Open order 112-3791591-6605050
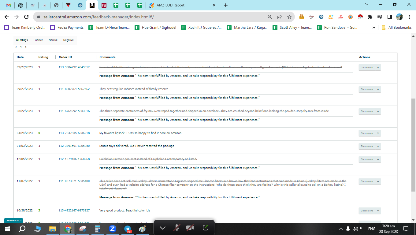The width and height of the screenshot is (416, 235). point(74,146)
